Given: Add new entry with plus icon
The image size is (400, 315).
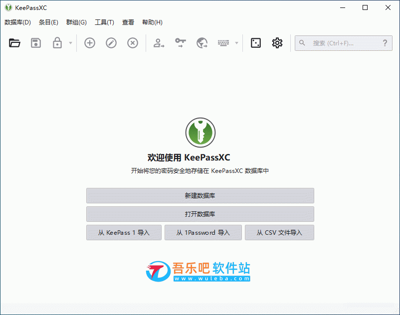Looking at the screenshot, I should pos(90,43).
